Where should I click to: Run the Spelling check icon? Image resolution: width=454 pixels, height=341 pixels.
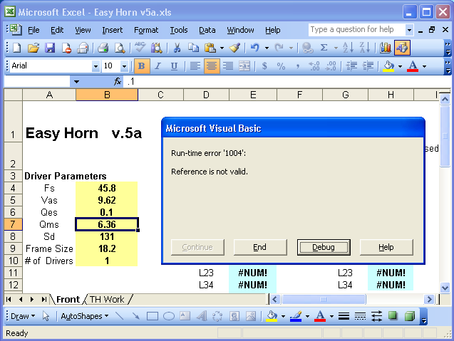coord(140,48)
